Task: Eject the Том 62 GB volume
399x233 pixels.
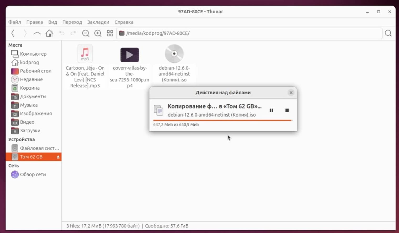Action: [58, 157]
